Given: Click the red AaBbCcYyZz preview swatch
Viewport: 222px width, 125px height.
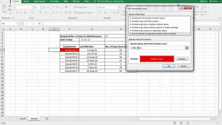Looking at the screenshot, I should [x=157, y=59].
